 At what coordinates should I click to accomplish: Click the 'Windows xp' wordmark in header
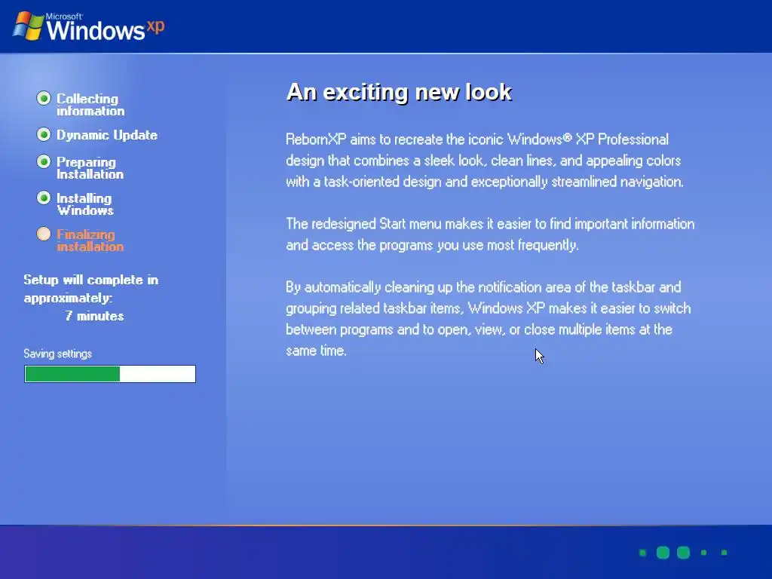106,28
